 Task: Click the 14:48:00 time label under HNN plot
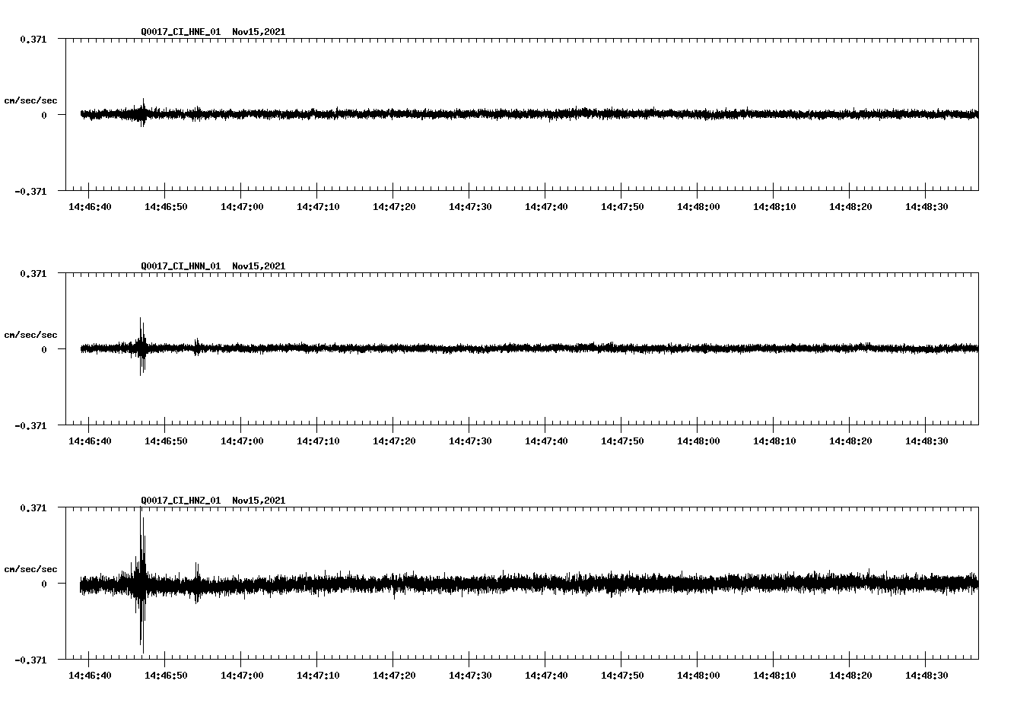(698, 441)
